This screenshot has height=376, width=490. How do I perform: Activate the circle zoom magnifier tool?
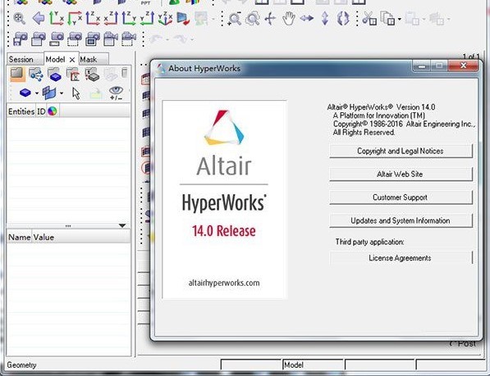(253, 19)
